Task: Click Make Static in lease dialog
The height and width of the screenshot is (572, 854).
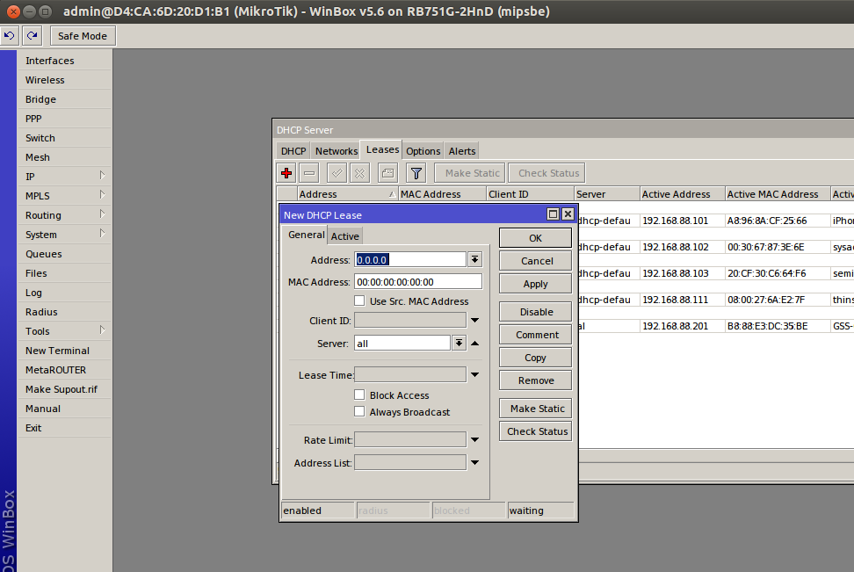Action: pos(535,409)
